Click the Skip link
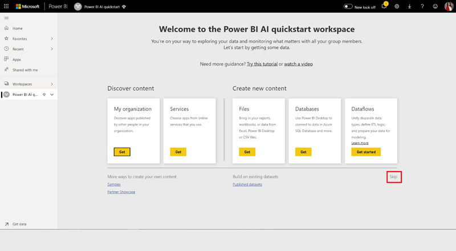The width and height of the screenshot is (456, 251). [393, 177]
